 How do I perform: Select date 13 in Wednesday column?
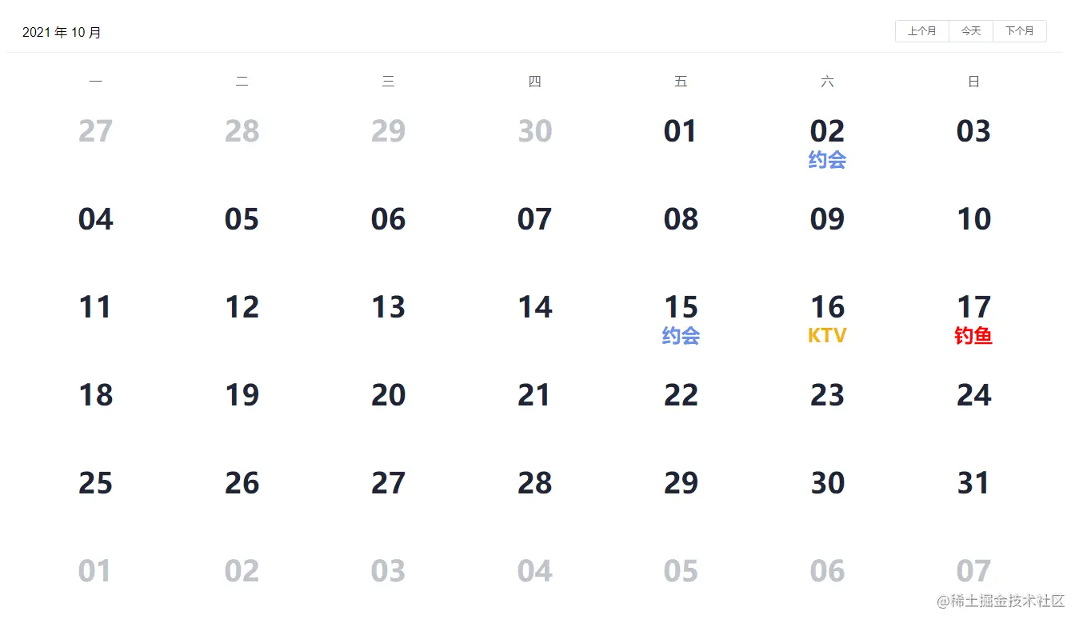(388, 308)
